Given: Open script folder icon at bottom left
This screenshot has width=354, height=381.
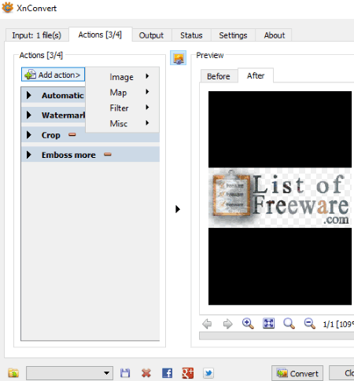Looking at the screenshot, I should (13, 373).
